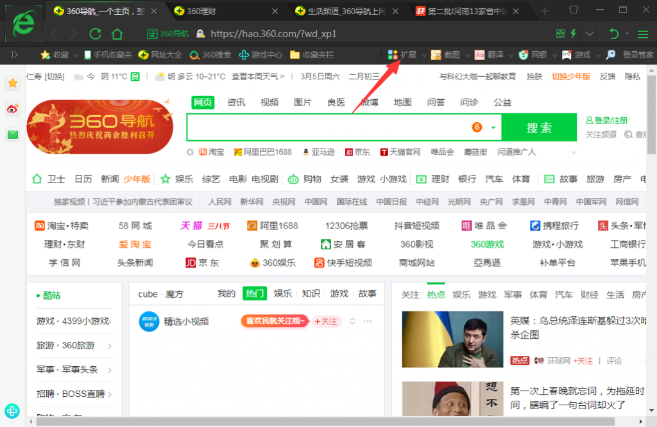
Task: Expand the address bar tools chevron
Action: [590, 34]
